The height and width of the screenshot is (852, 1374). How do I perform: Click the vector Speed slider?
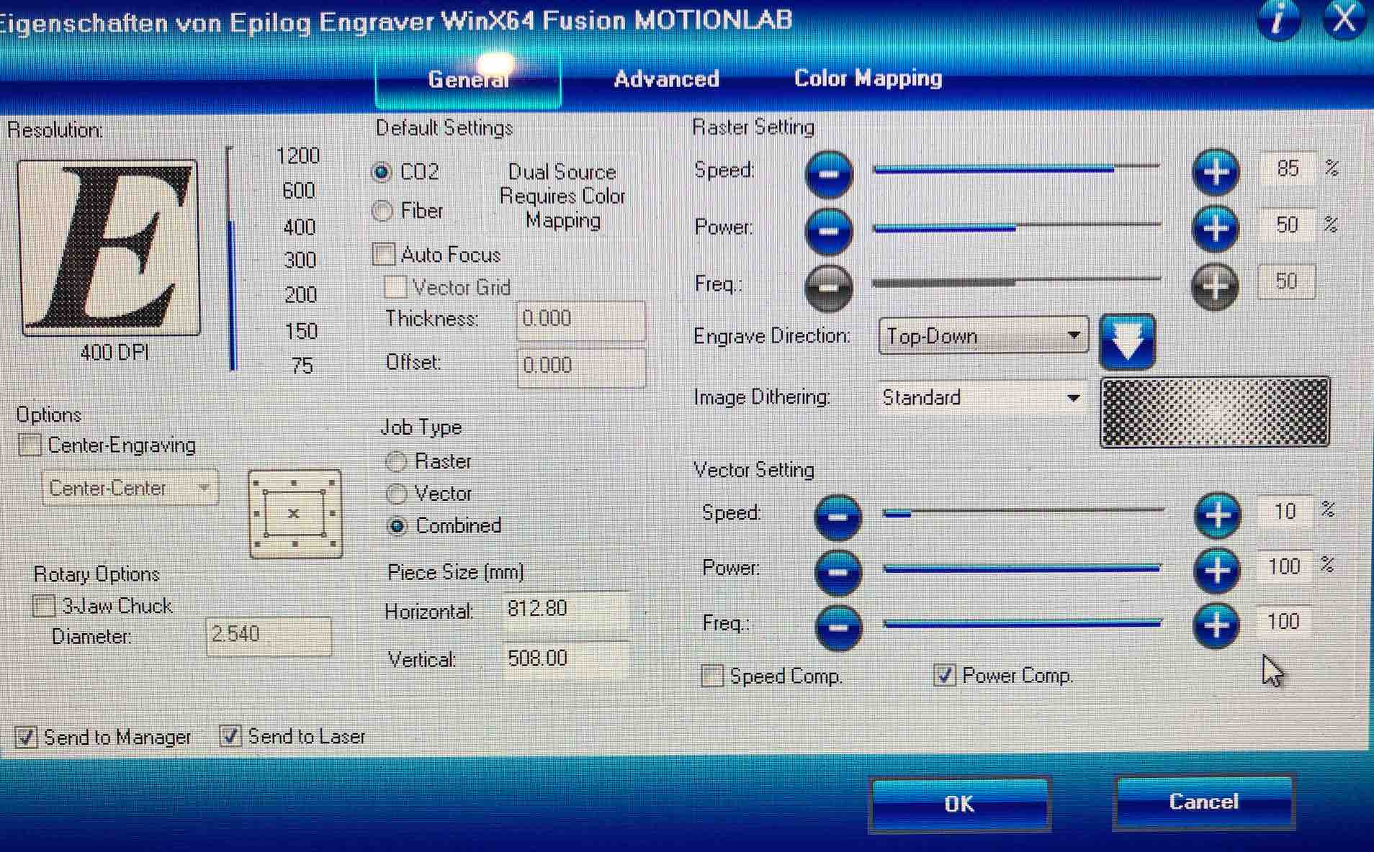tap(1023, 512)
